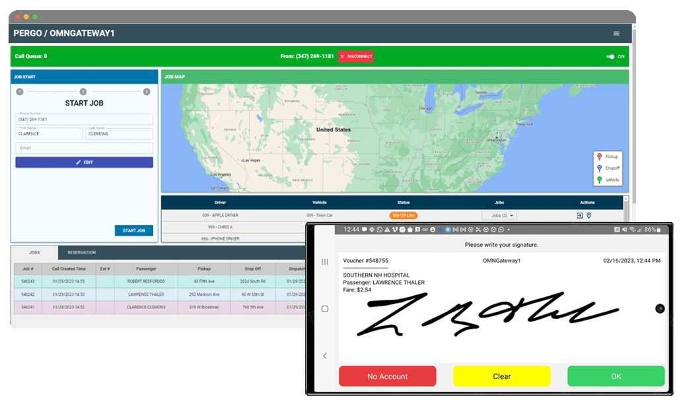Select job row 546243
683x412 pixels.
(x=161, y=281)
